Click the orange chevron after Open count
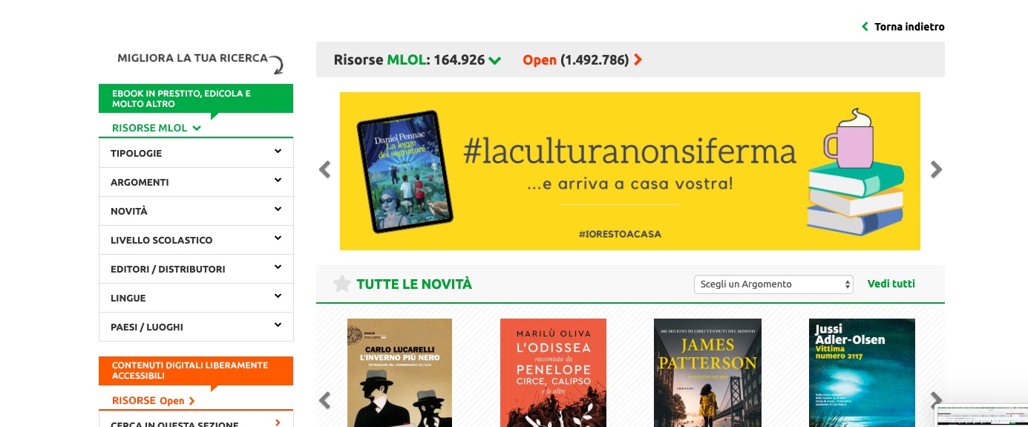The width and height of the screenshot is (1028, 427). pyautogui.click(x=638, y=60)
